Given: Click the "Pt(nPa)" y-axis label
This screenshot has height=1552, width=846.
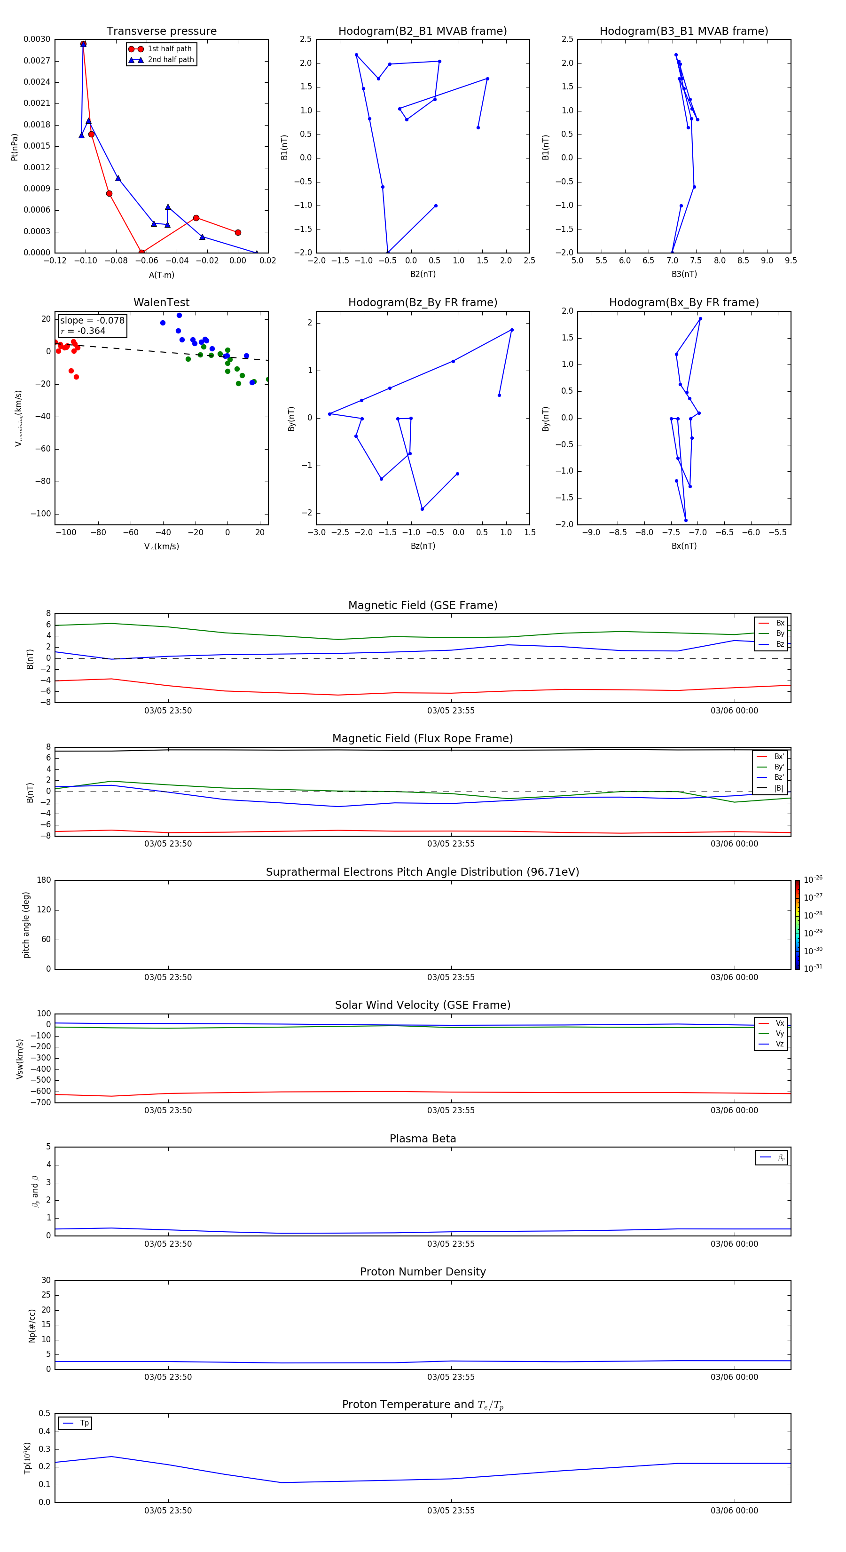Looking at the screenshot, I should tap(15, 146).
